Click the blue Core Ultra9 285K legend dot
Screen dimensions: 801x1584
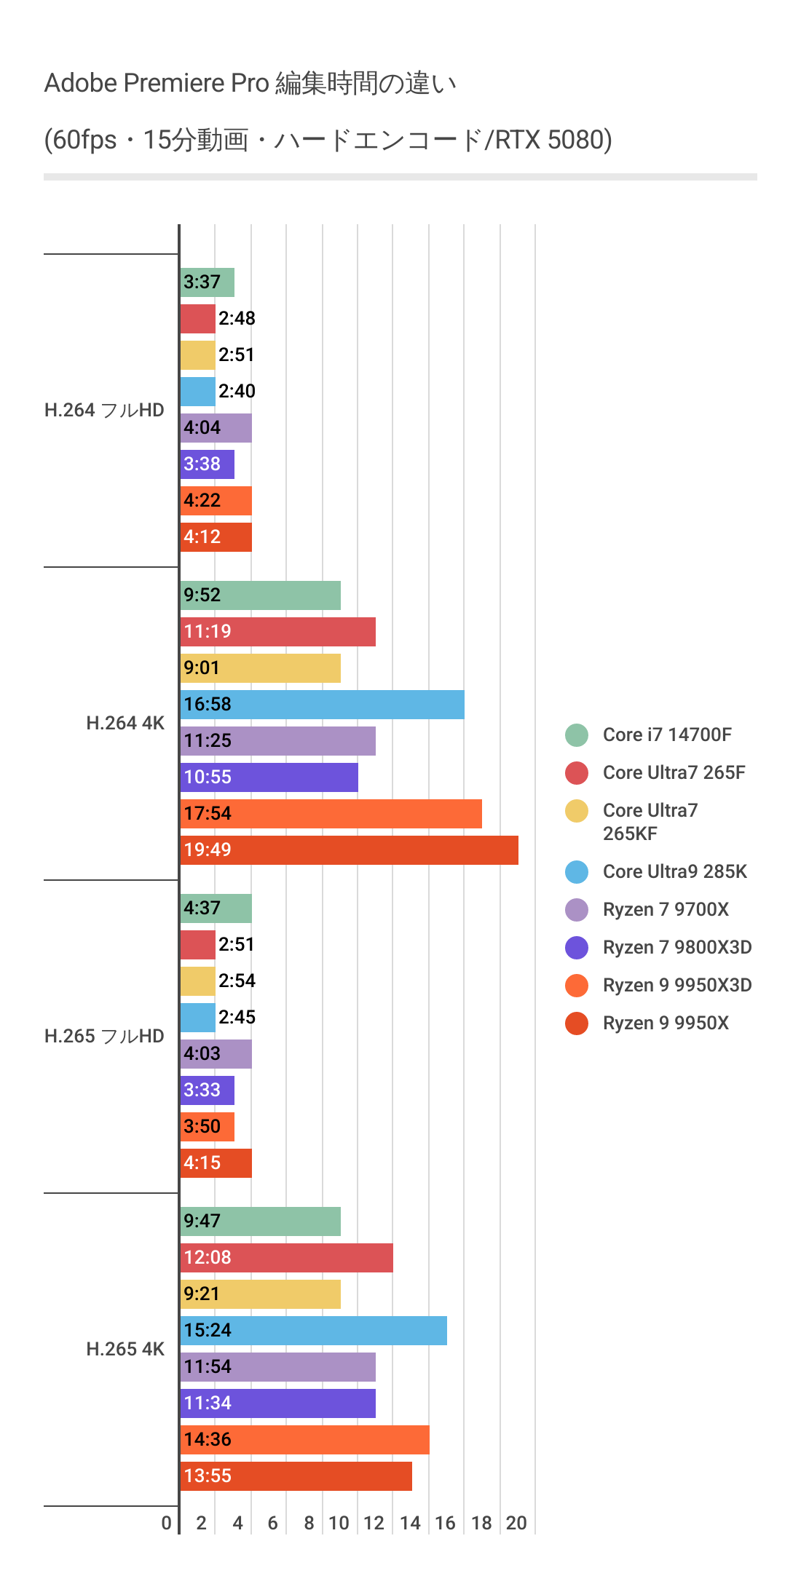(576, 871)
